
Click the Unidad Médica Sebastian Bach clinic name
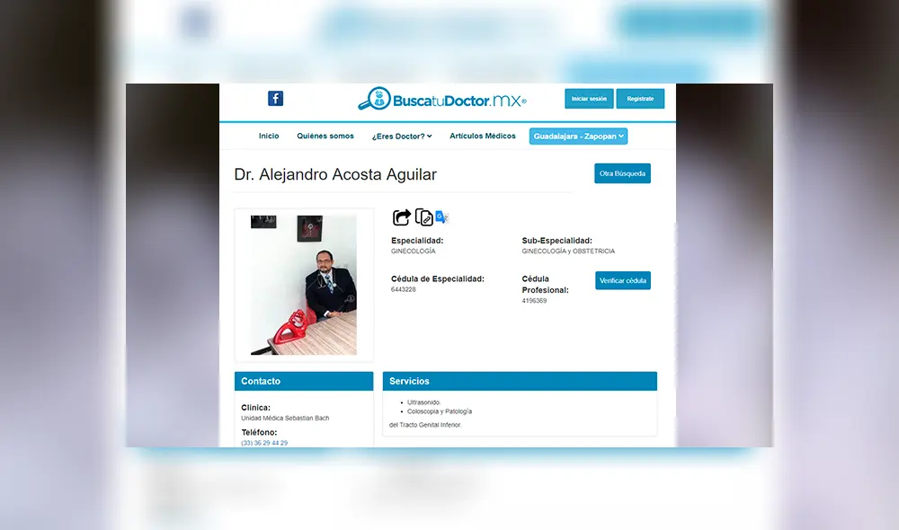click(x=285, y=417)
